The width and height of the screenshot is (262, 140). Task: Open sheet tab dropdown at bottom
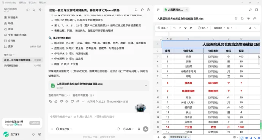[189, 137]
